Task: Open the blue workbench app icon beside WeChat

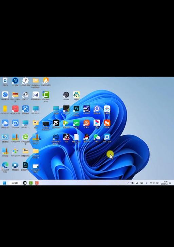Action: click(x=107, y=137)
